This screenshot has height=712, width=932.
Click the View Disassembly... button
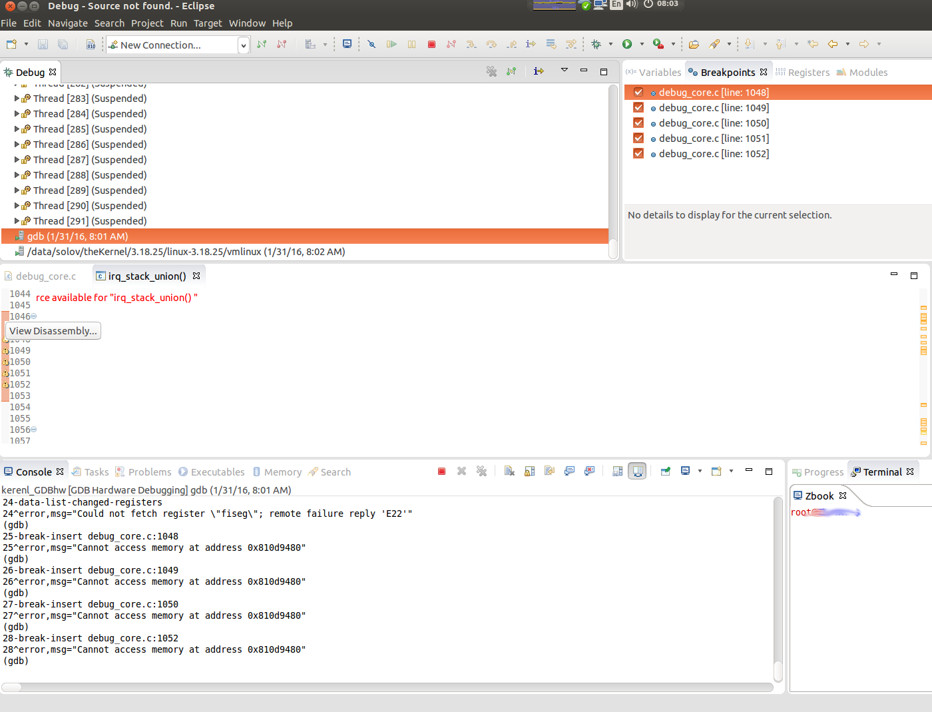[53, 331]
